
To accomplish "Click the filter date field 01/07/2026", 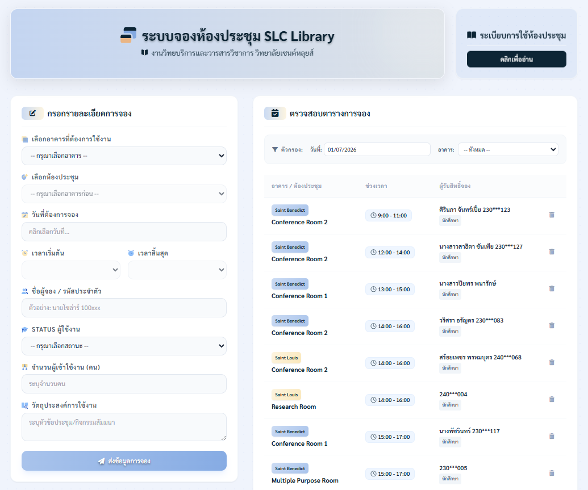I will [377, 149].
